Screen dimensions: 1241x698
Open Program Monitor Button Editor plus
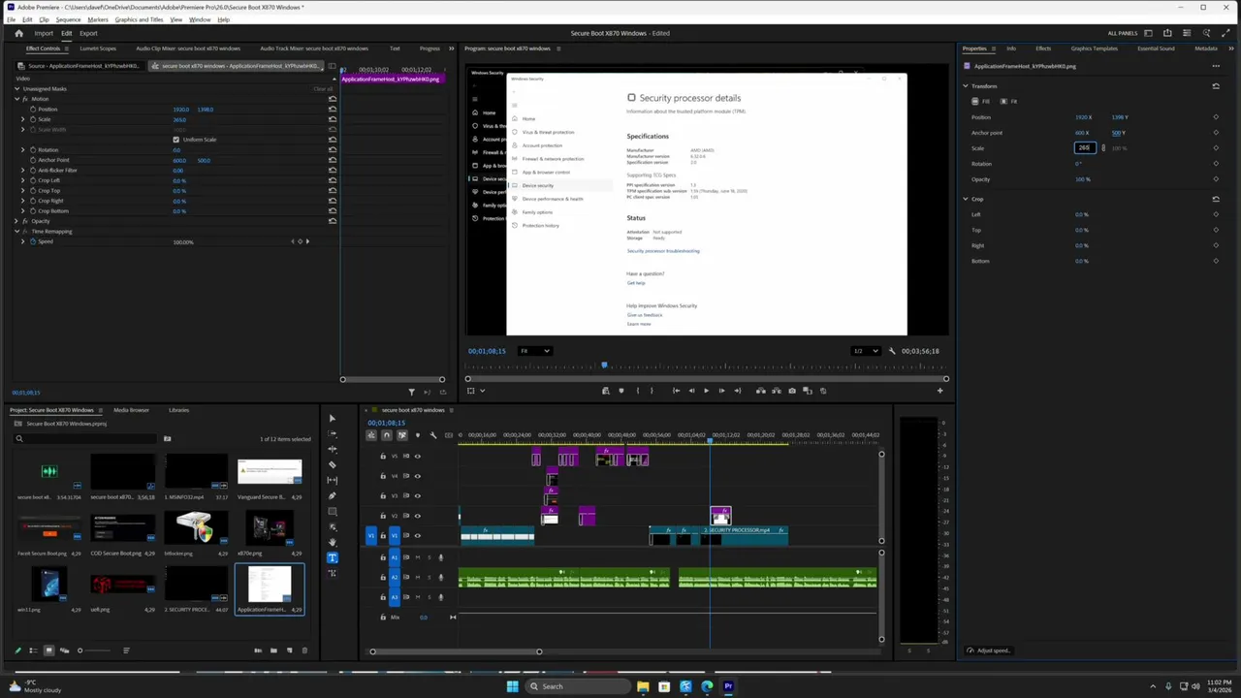[x=939, y=391]
